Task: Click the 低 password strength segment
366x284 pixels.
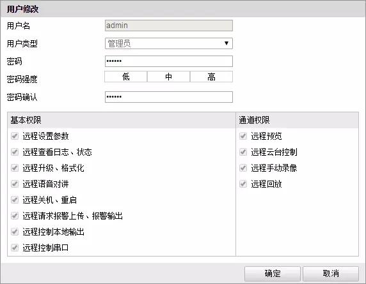Action: point(126,77)
